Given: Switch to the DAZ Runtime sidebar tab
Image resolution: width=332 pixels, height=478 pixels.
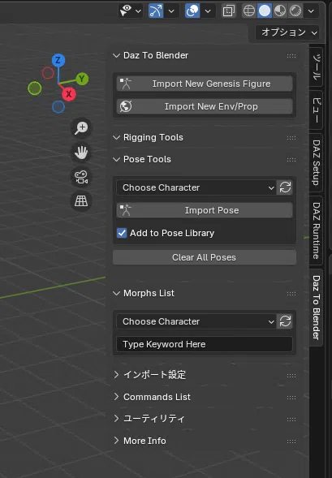Looking at the screenshot, I should [316, 230].
